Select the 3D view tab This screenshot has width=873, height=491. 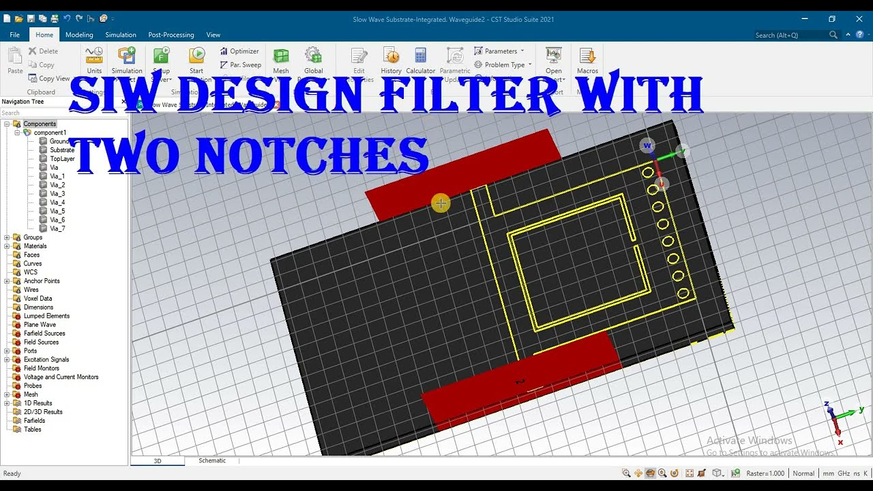(x=158, y=461)
